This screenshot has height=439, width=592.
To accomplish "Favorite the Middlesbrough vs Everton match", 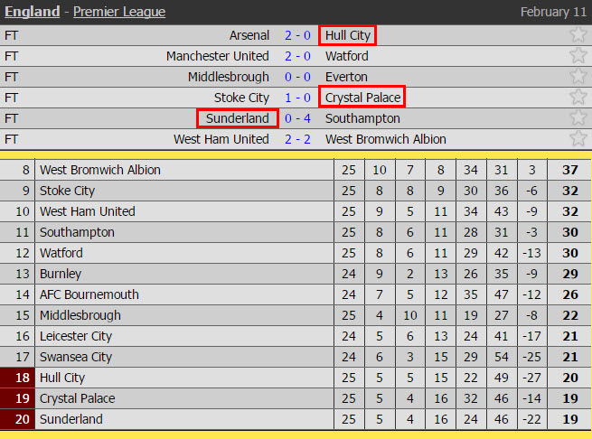I will (578, 76).
